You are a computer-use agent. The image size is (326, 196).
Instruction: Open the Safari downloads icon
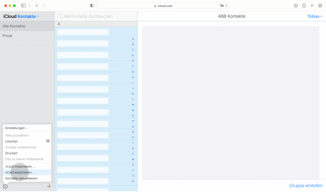(x=296, y=6)
